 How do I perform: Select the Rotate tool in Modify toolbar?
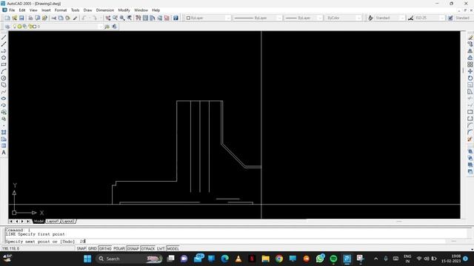point(470,78)
